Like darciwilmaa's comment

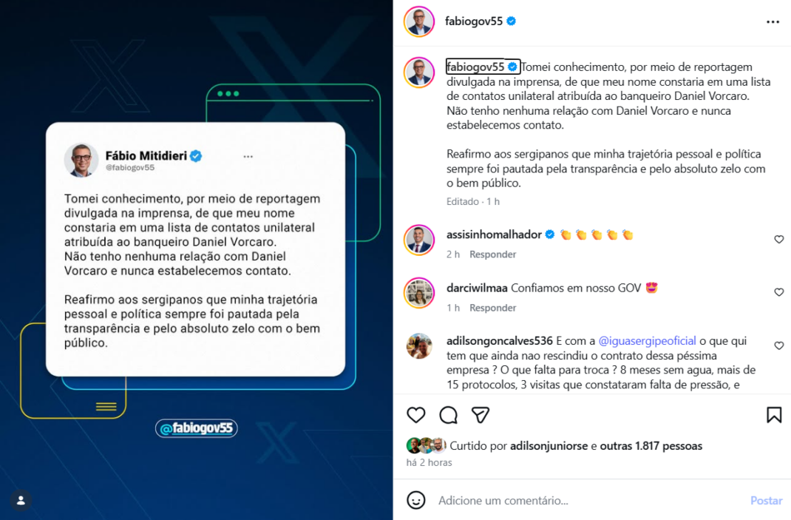pyautogui.click(x=779, y=292)
